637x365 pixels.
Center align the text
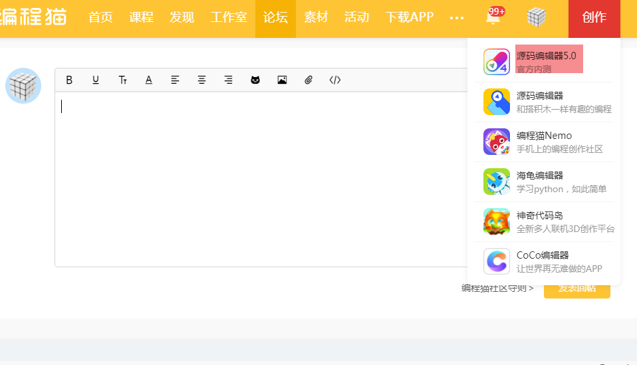tap(201, 80)
